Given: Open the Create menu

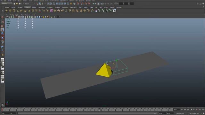Looking at the screenshot, I should 14,1.
